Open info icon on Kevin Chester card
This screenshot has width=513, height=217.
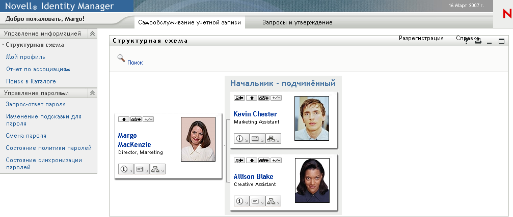pyautogui.click(x=242, y=138)
